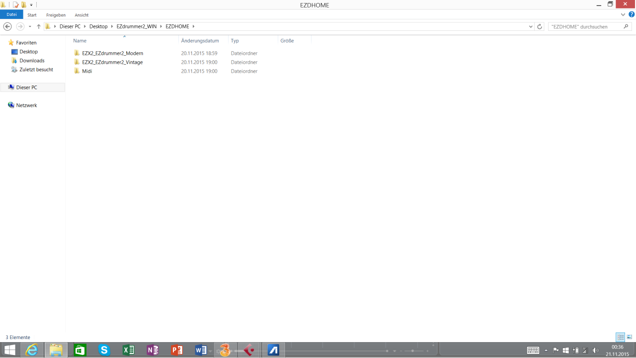Select Netzwerk in the navigation pane
636x358 pixels.
pyautogui.click(x=26, y=105)
